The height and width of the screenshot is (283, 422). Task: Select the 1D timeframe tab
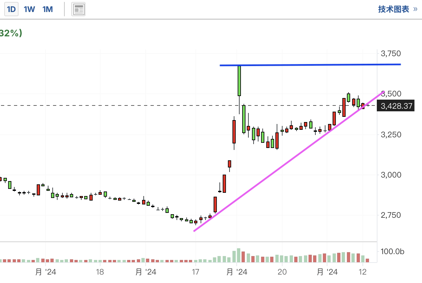click(x=11, y=9)
